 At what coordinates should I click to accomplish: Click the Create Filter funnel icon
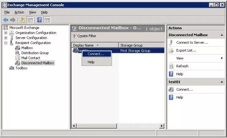pyautogui.click(x=74, y=36)
